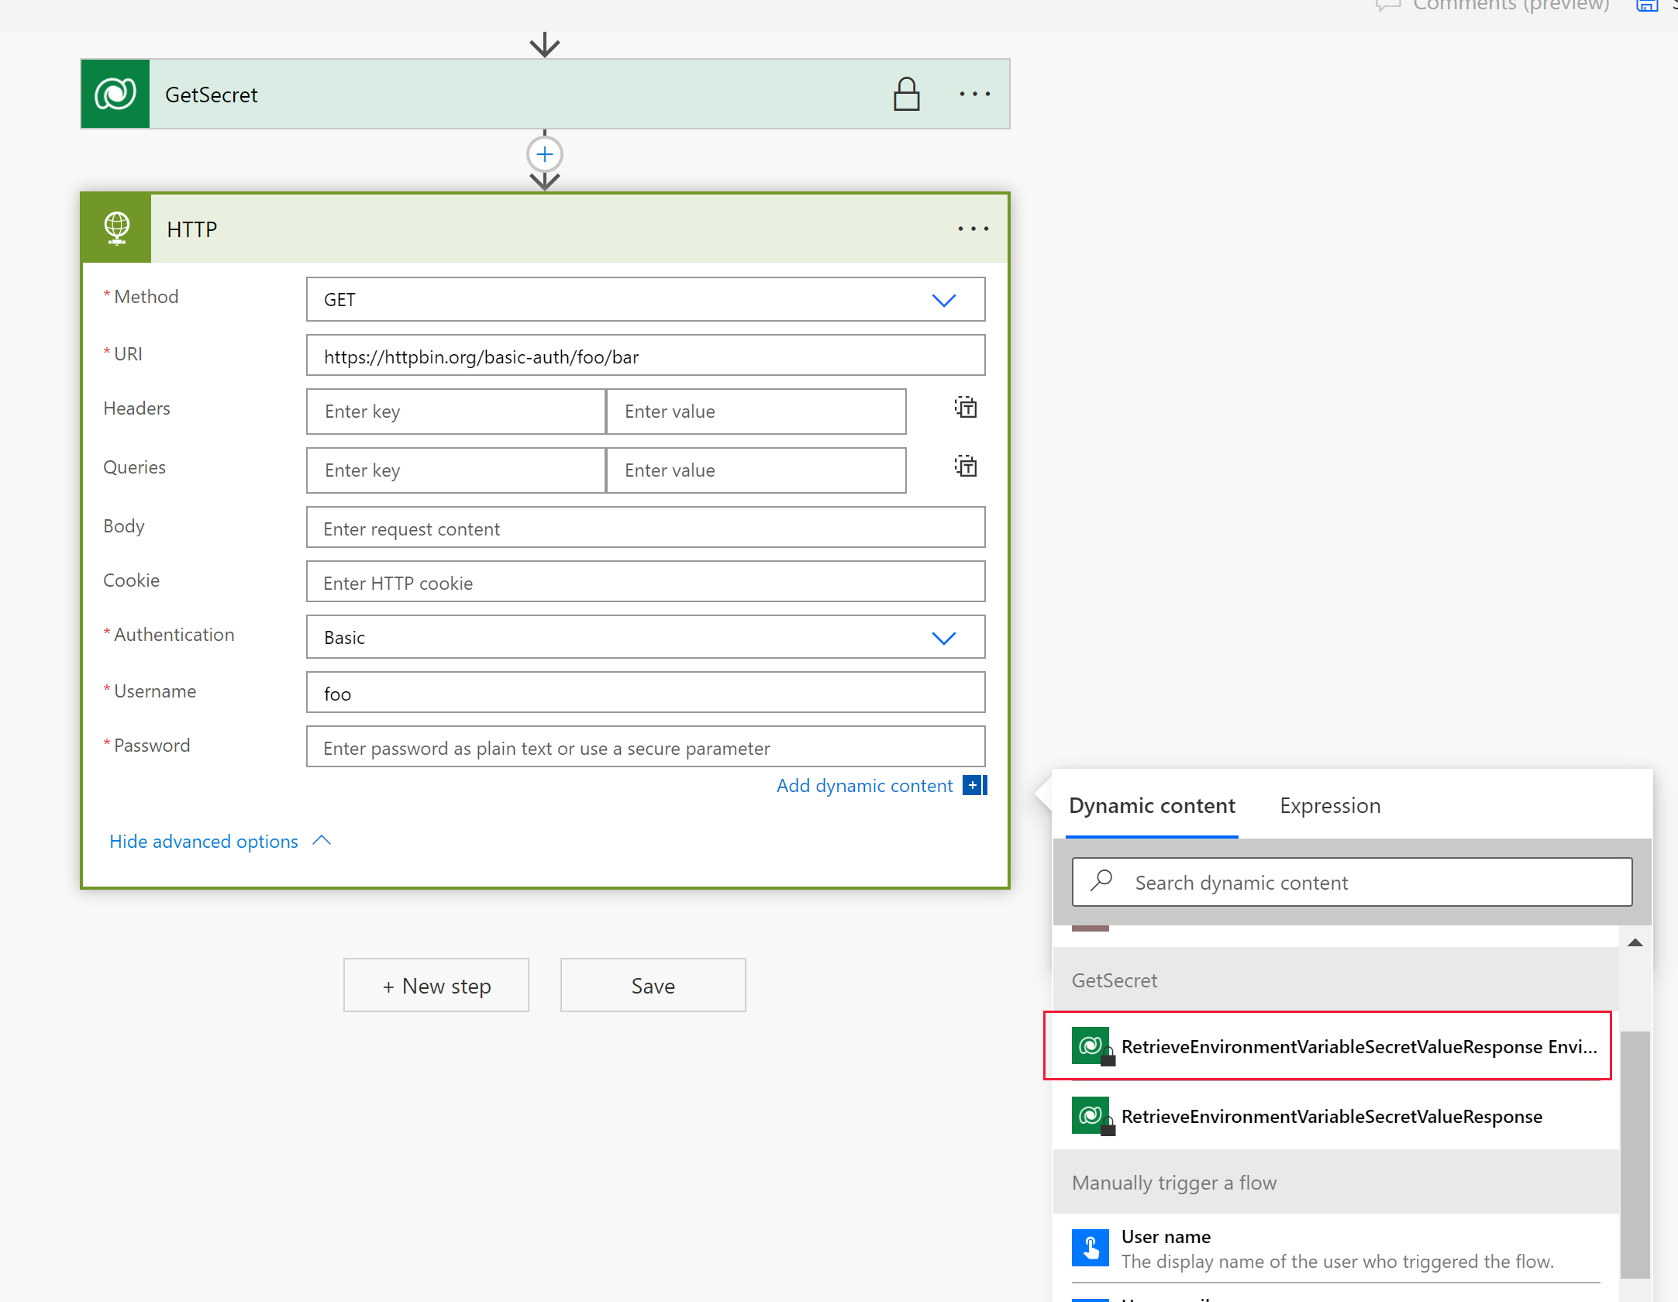1678x1302 pixels.
Task: Collapse Hide advanced options section
Action: click(x=222, y=840)
